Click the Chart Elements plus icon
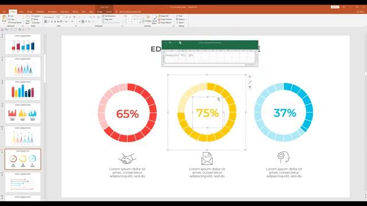367x206 pixels. point(250,77)
